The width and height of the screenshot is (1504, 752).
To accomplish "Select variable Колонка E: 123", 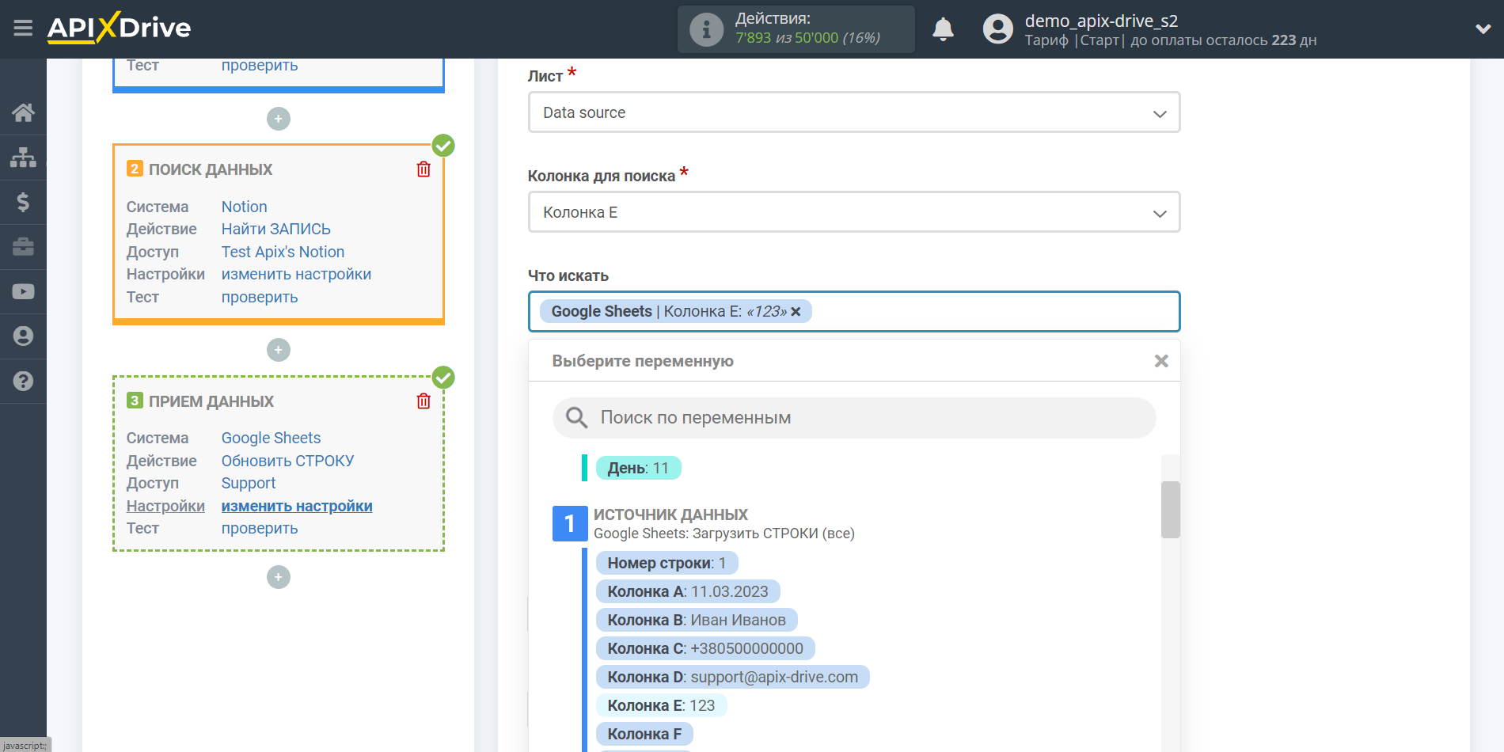I will [x=661, y=705].
